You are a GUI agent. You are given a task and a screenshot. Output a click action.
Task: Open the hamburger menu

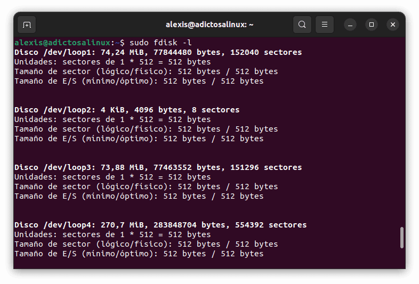(324, 25)
